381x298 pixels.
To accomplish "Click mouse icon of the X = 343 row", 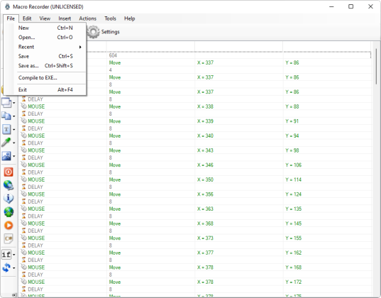I will [23, 150].
